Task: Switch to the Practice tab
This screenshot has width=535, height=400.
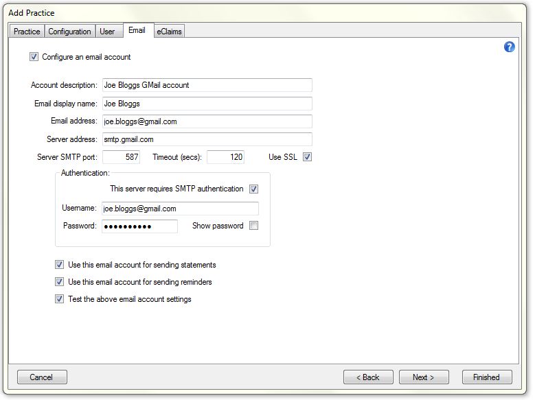Action: pyautogui.click(x=27, y=32)
